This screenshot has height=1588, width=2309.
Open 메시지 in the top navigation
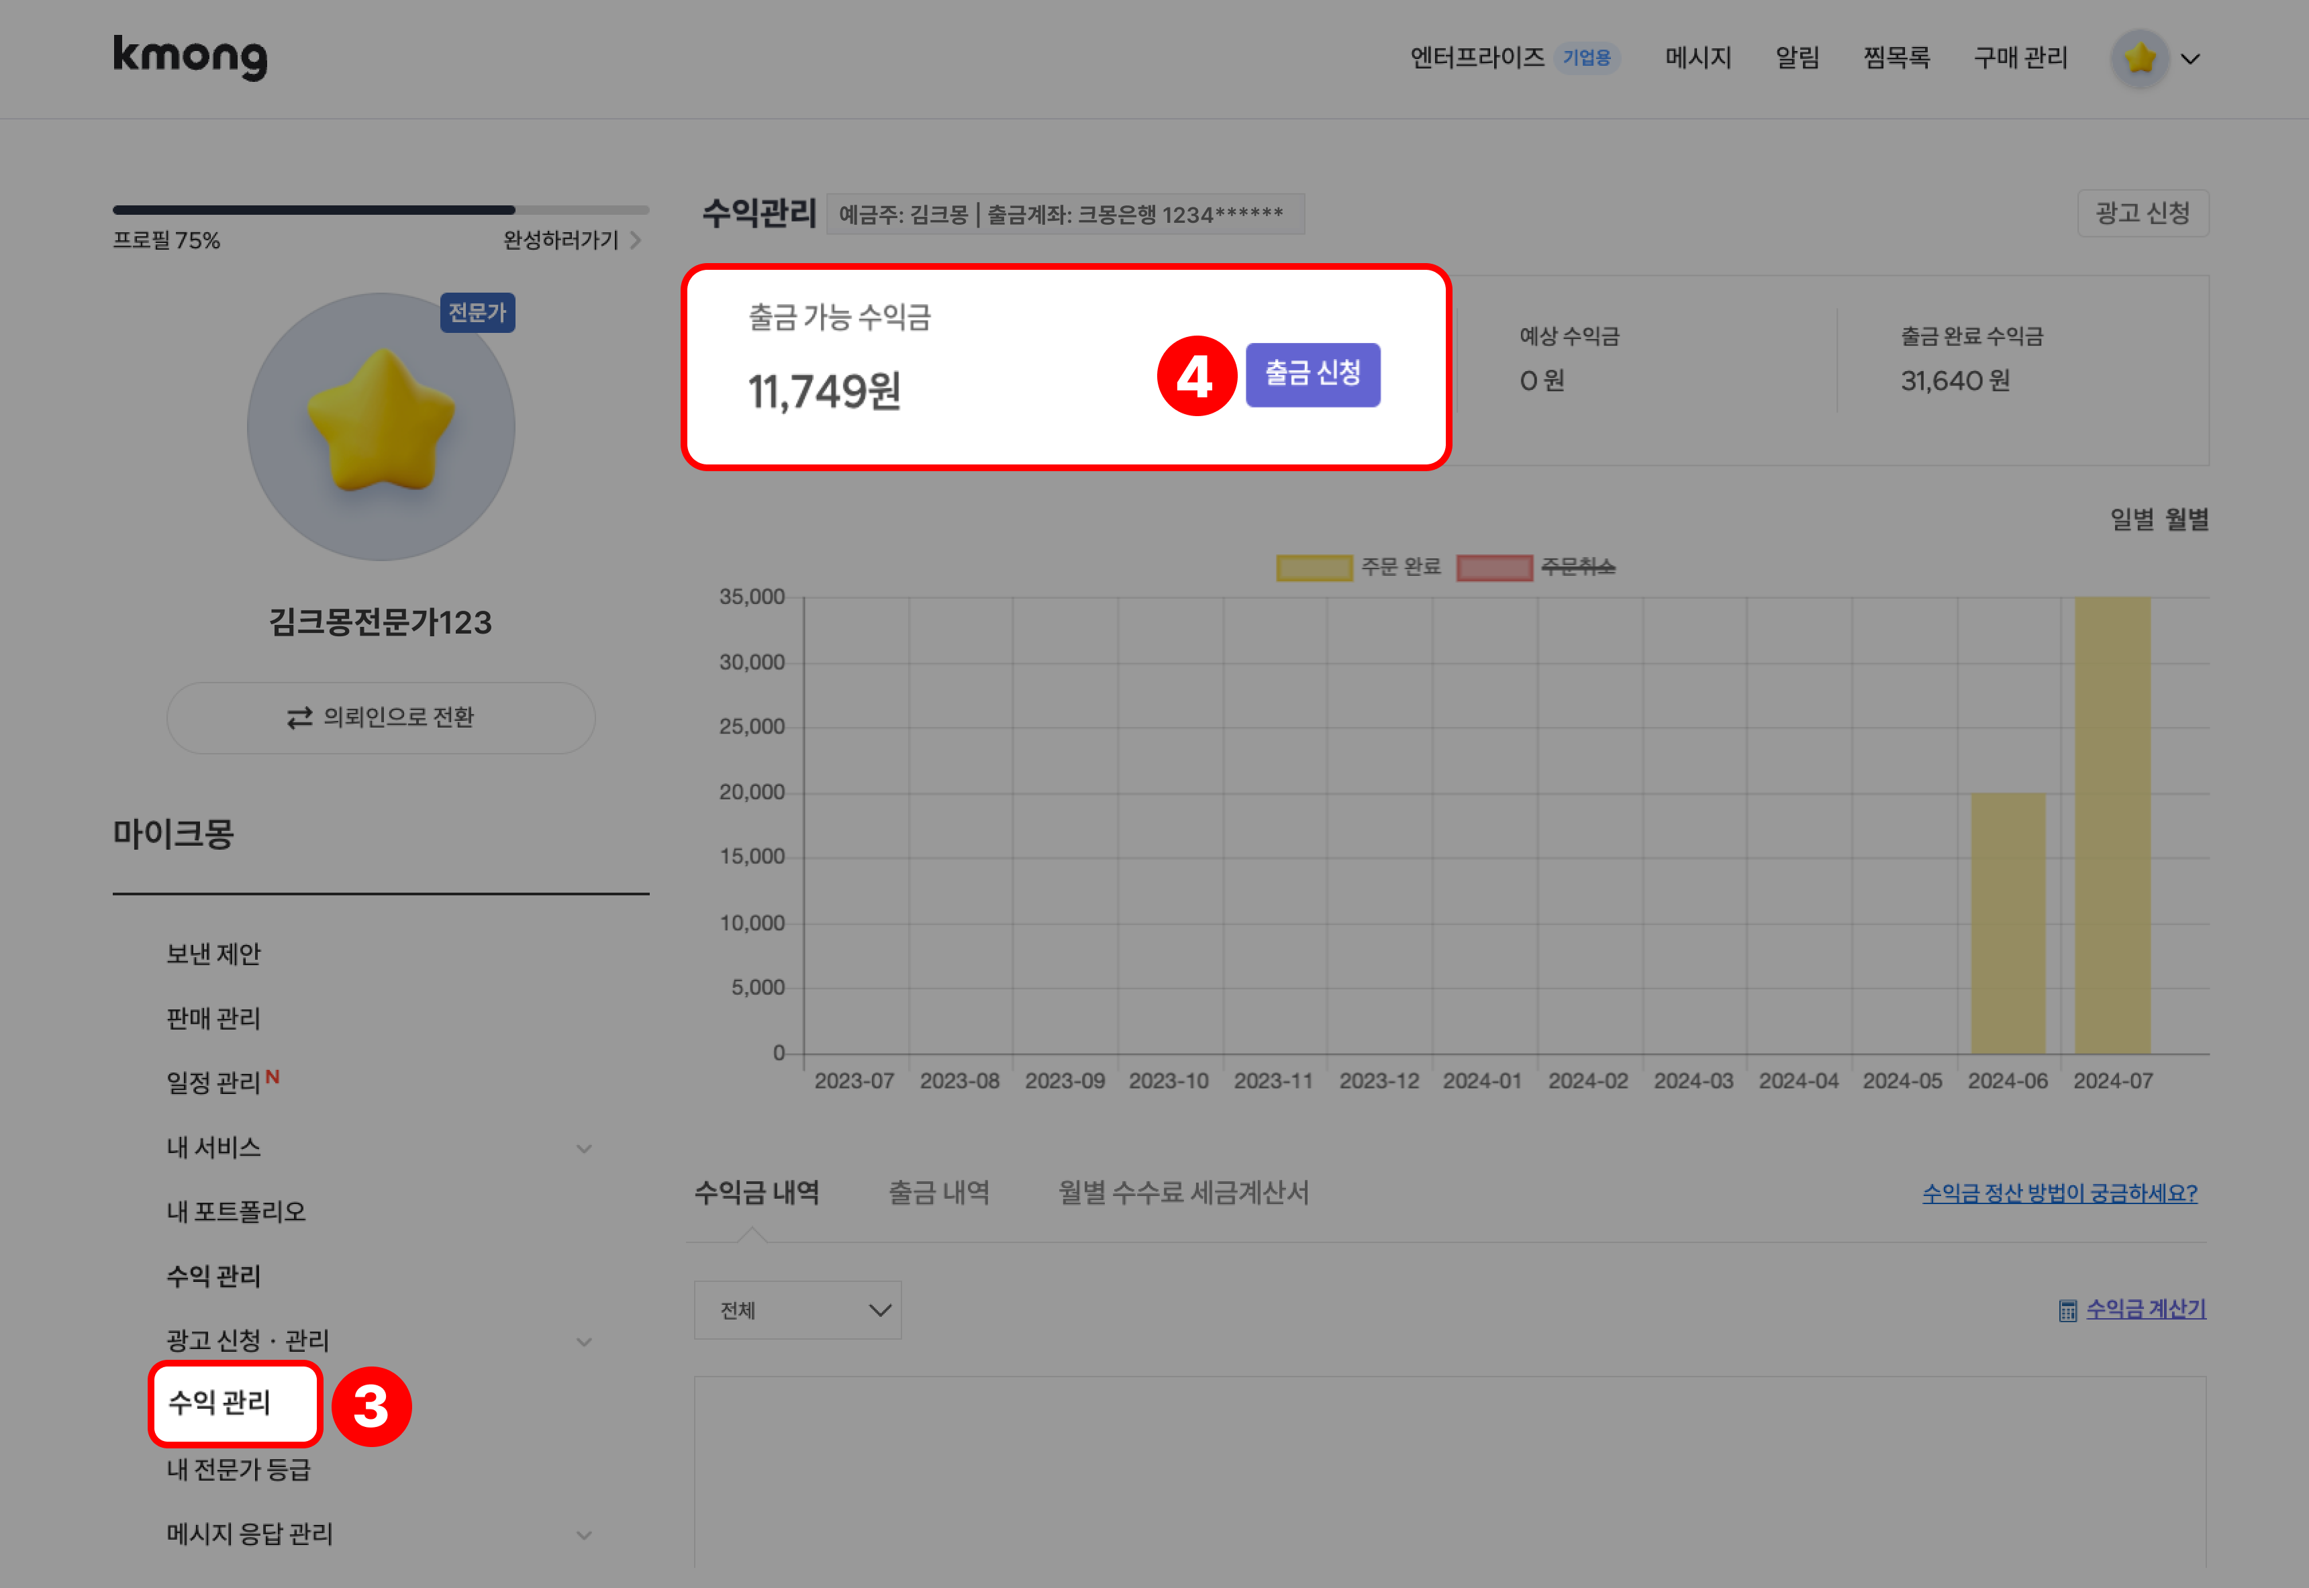coord(1698,58)
